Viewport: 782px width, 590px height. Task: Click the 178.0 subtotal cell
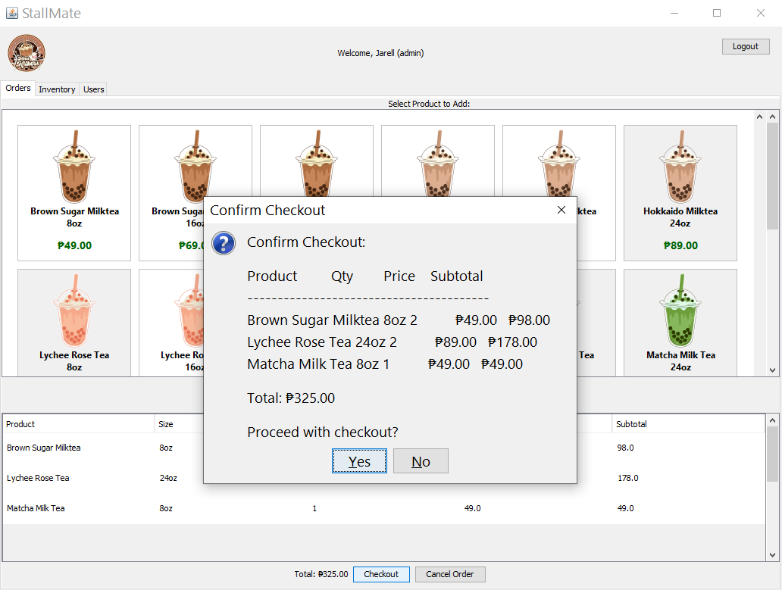(628, 479)
